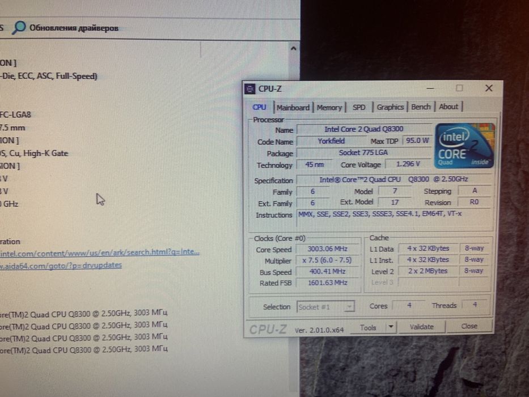Switch to the SPD tab
Image resolution: width=529 pixels, height=397 pixels.
point(359,107)
